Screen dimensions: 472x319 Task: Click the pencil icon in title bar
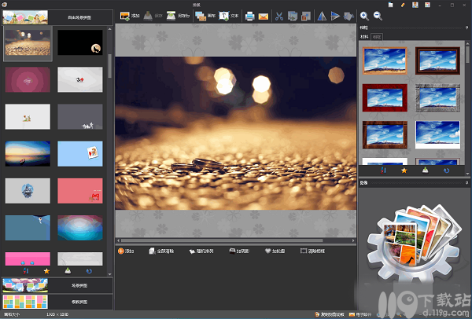[x=403, y=5]
